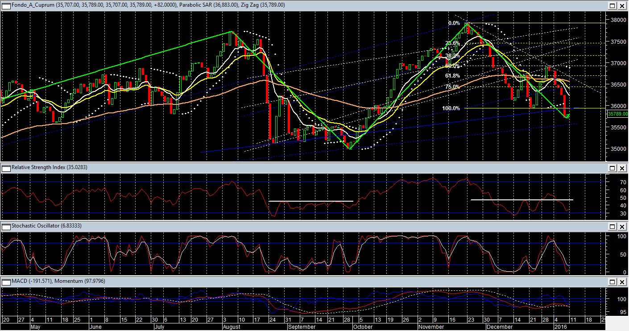This screenshot has height=331, width=629.
Task: Close the MACD Momentum panel
Action: click(x=622, y=281)
